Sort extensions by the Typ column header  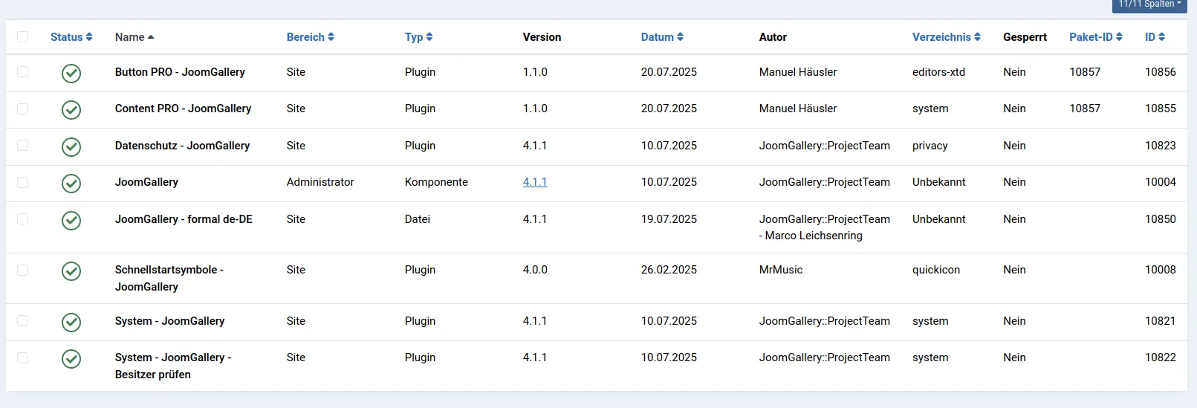[x=418, y=37]
